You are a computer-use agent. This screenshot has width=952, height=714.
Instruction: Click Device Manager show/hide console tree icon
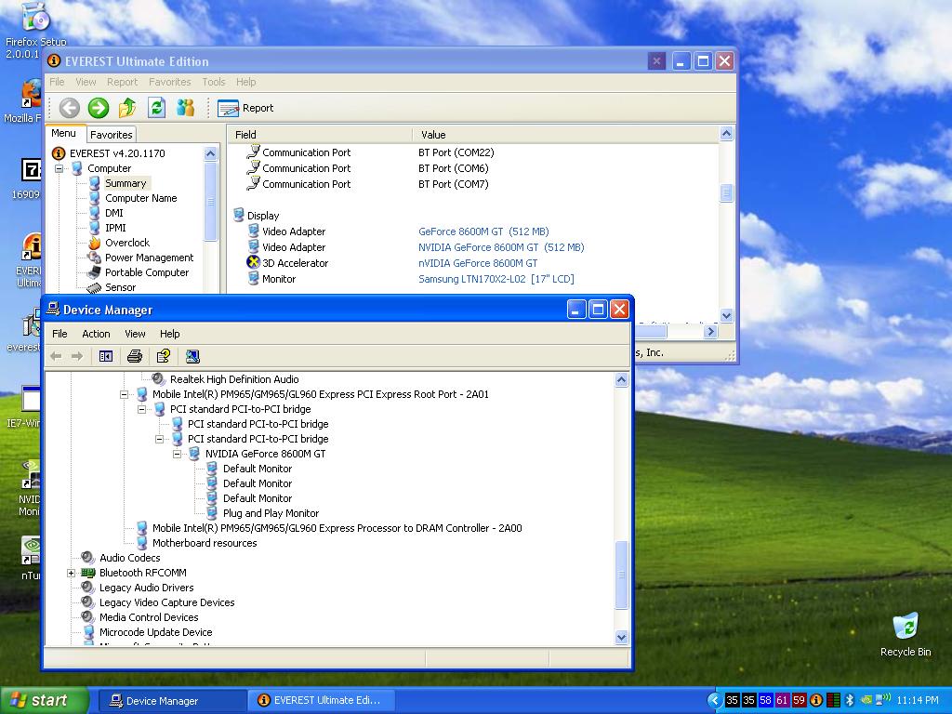(x=106, y=356)
